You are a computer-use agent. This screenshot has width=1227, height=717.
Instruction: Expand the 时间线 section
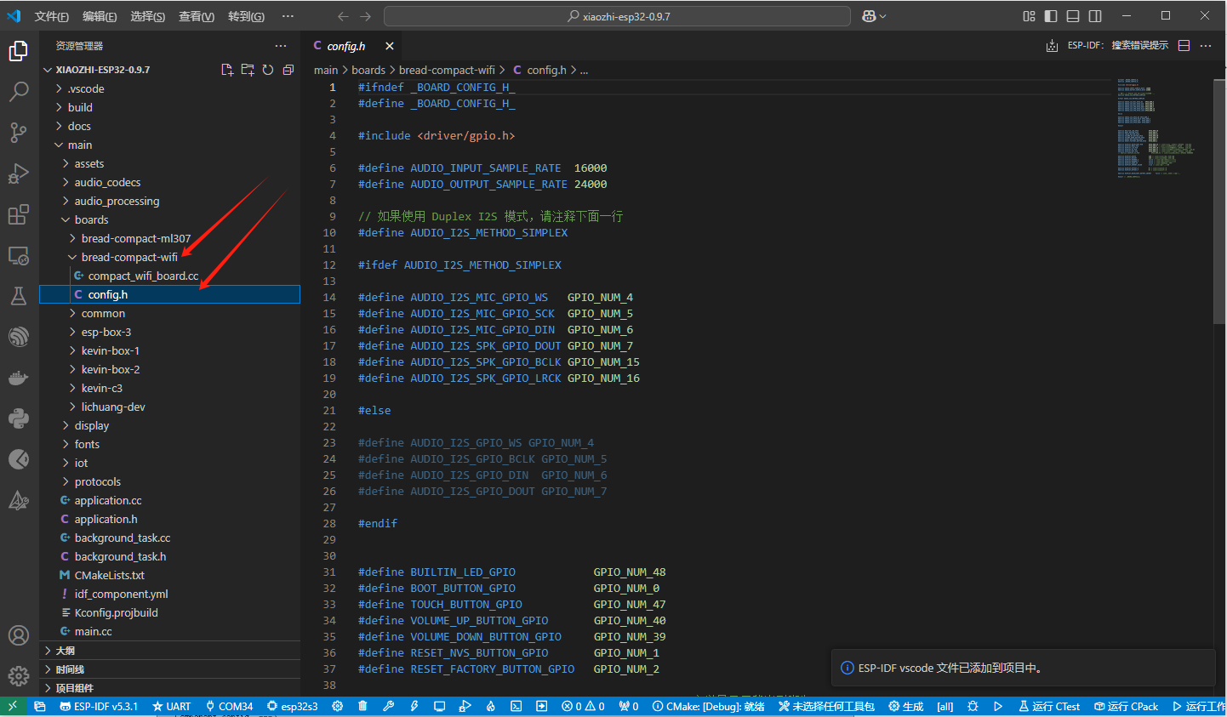(70, 669)
